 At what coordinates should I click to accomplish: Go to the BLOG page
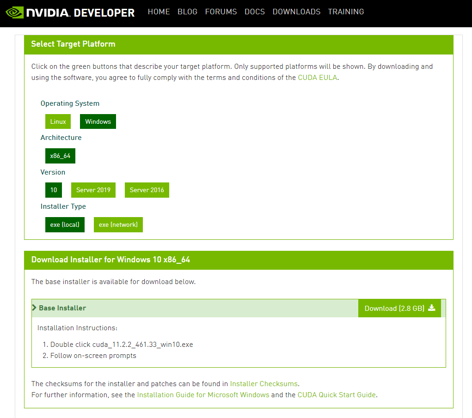click(187, 12)
